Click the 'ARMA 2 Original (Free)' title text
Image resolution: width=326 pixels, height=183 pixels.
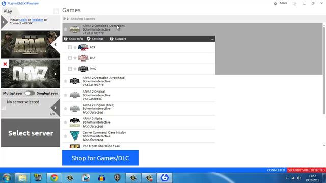(x=98, y=105)
